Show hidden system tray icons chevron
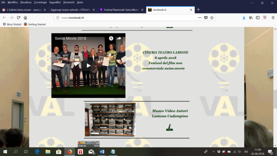 point(214,152)
